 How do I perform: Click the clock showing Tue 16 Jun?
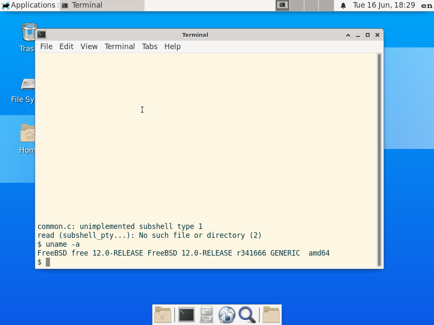384,5
